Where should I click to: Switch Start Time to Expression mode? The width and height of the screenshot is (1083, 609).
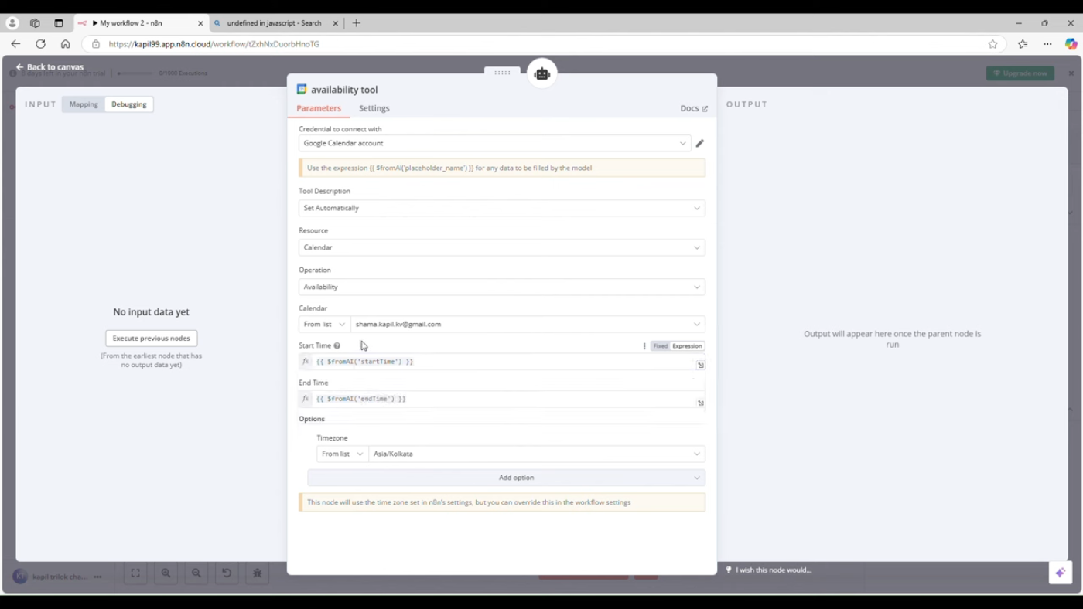point(687,346)
